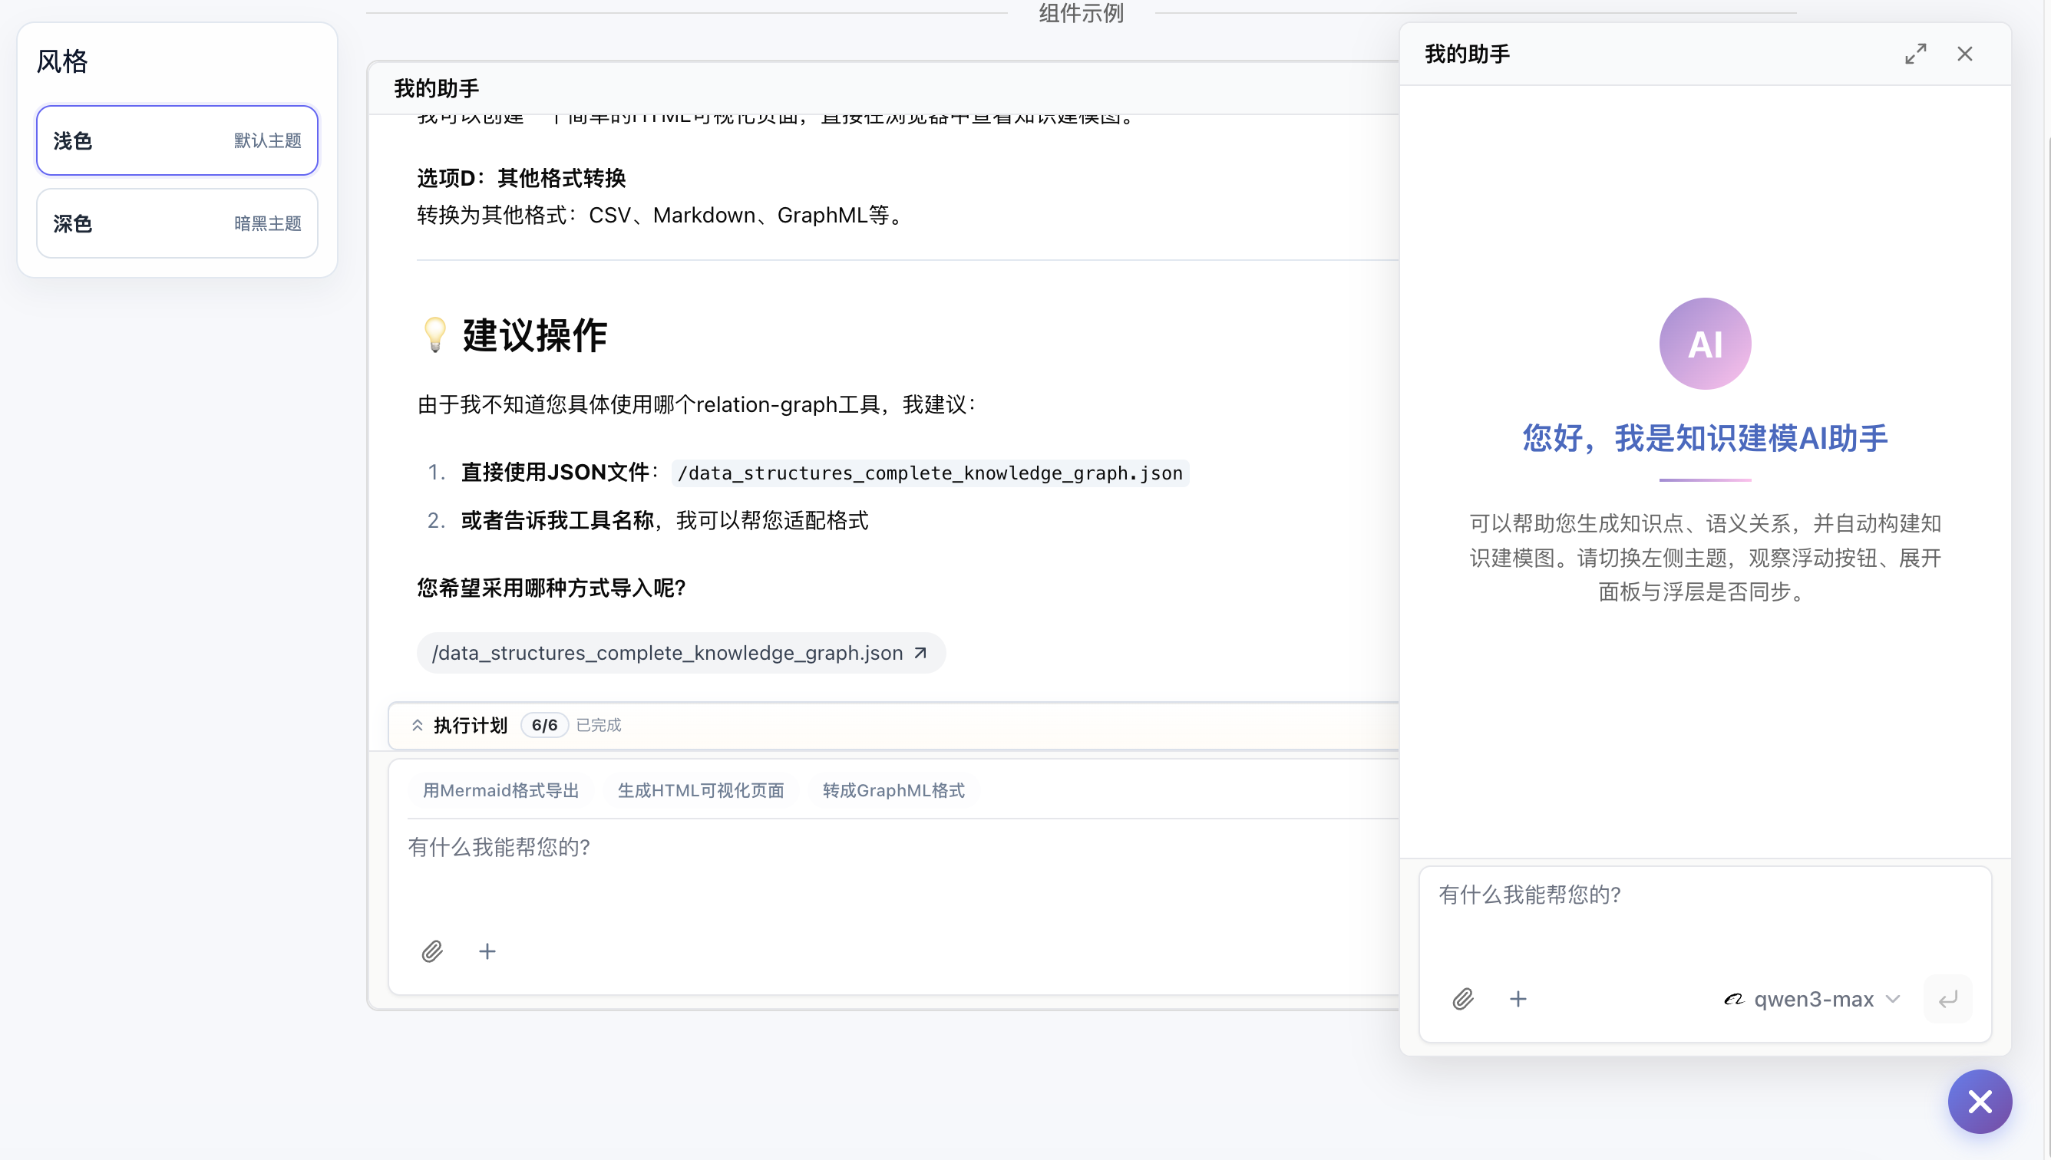Click the 已完成 status label
The image size is (2051, 1160).
(599, 725)
